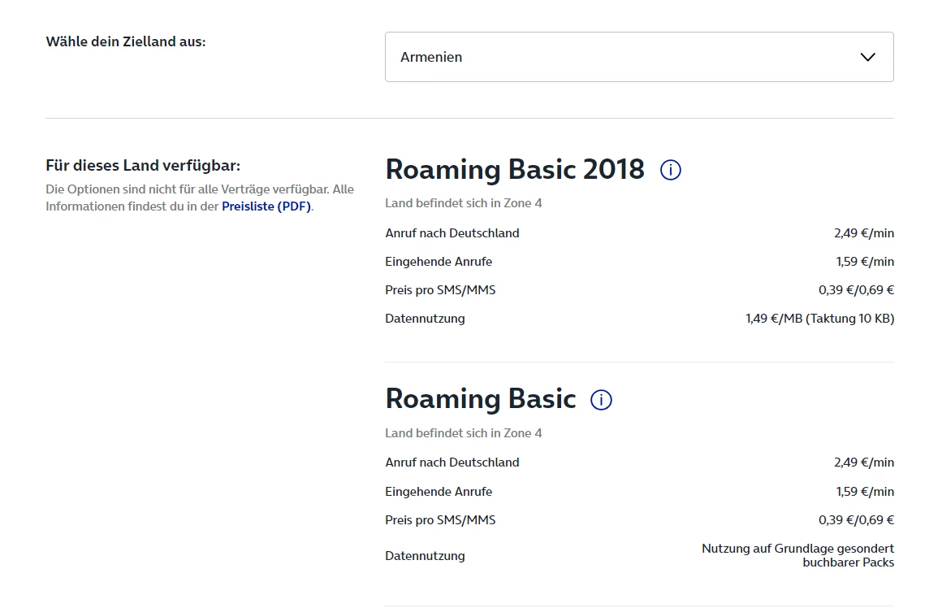Image resolution: width=942 pixels, height=608 pixels.
Task: Open info for Roaming Basic 2018
Action: coord(671,170)
